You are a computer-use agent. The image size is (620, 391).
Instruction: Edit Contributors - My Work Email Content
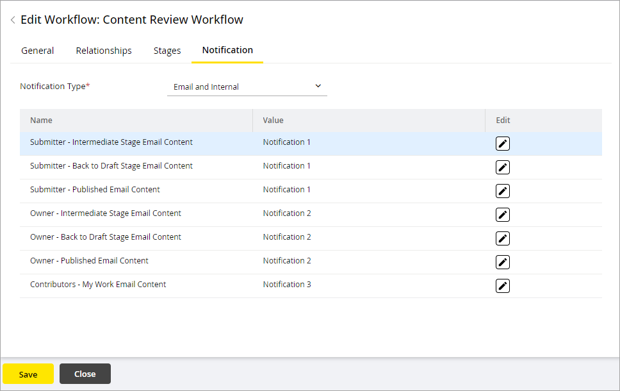(x=502, y=285)
